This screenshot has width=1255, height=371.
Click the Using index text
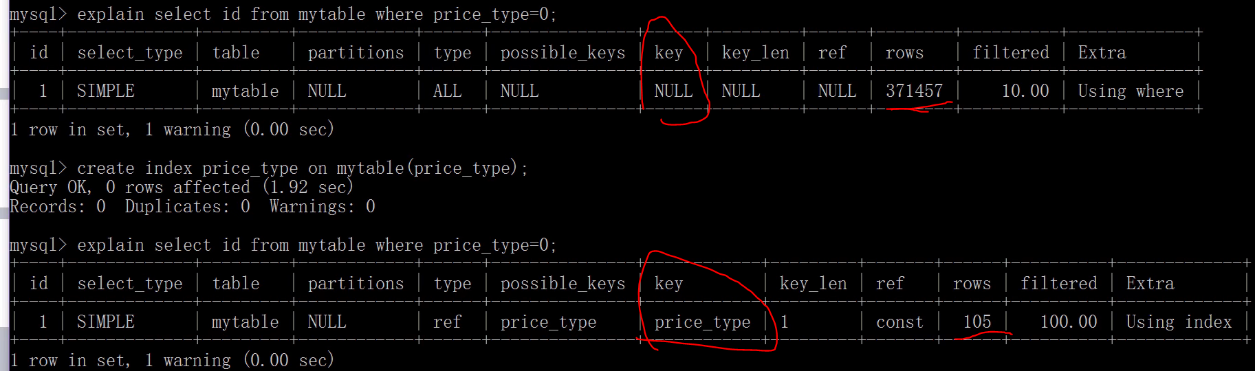click(1179, 322)
